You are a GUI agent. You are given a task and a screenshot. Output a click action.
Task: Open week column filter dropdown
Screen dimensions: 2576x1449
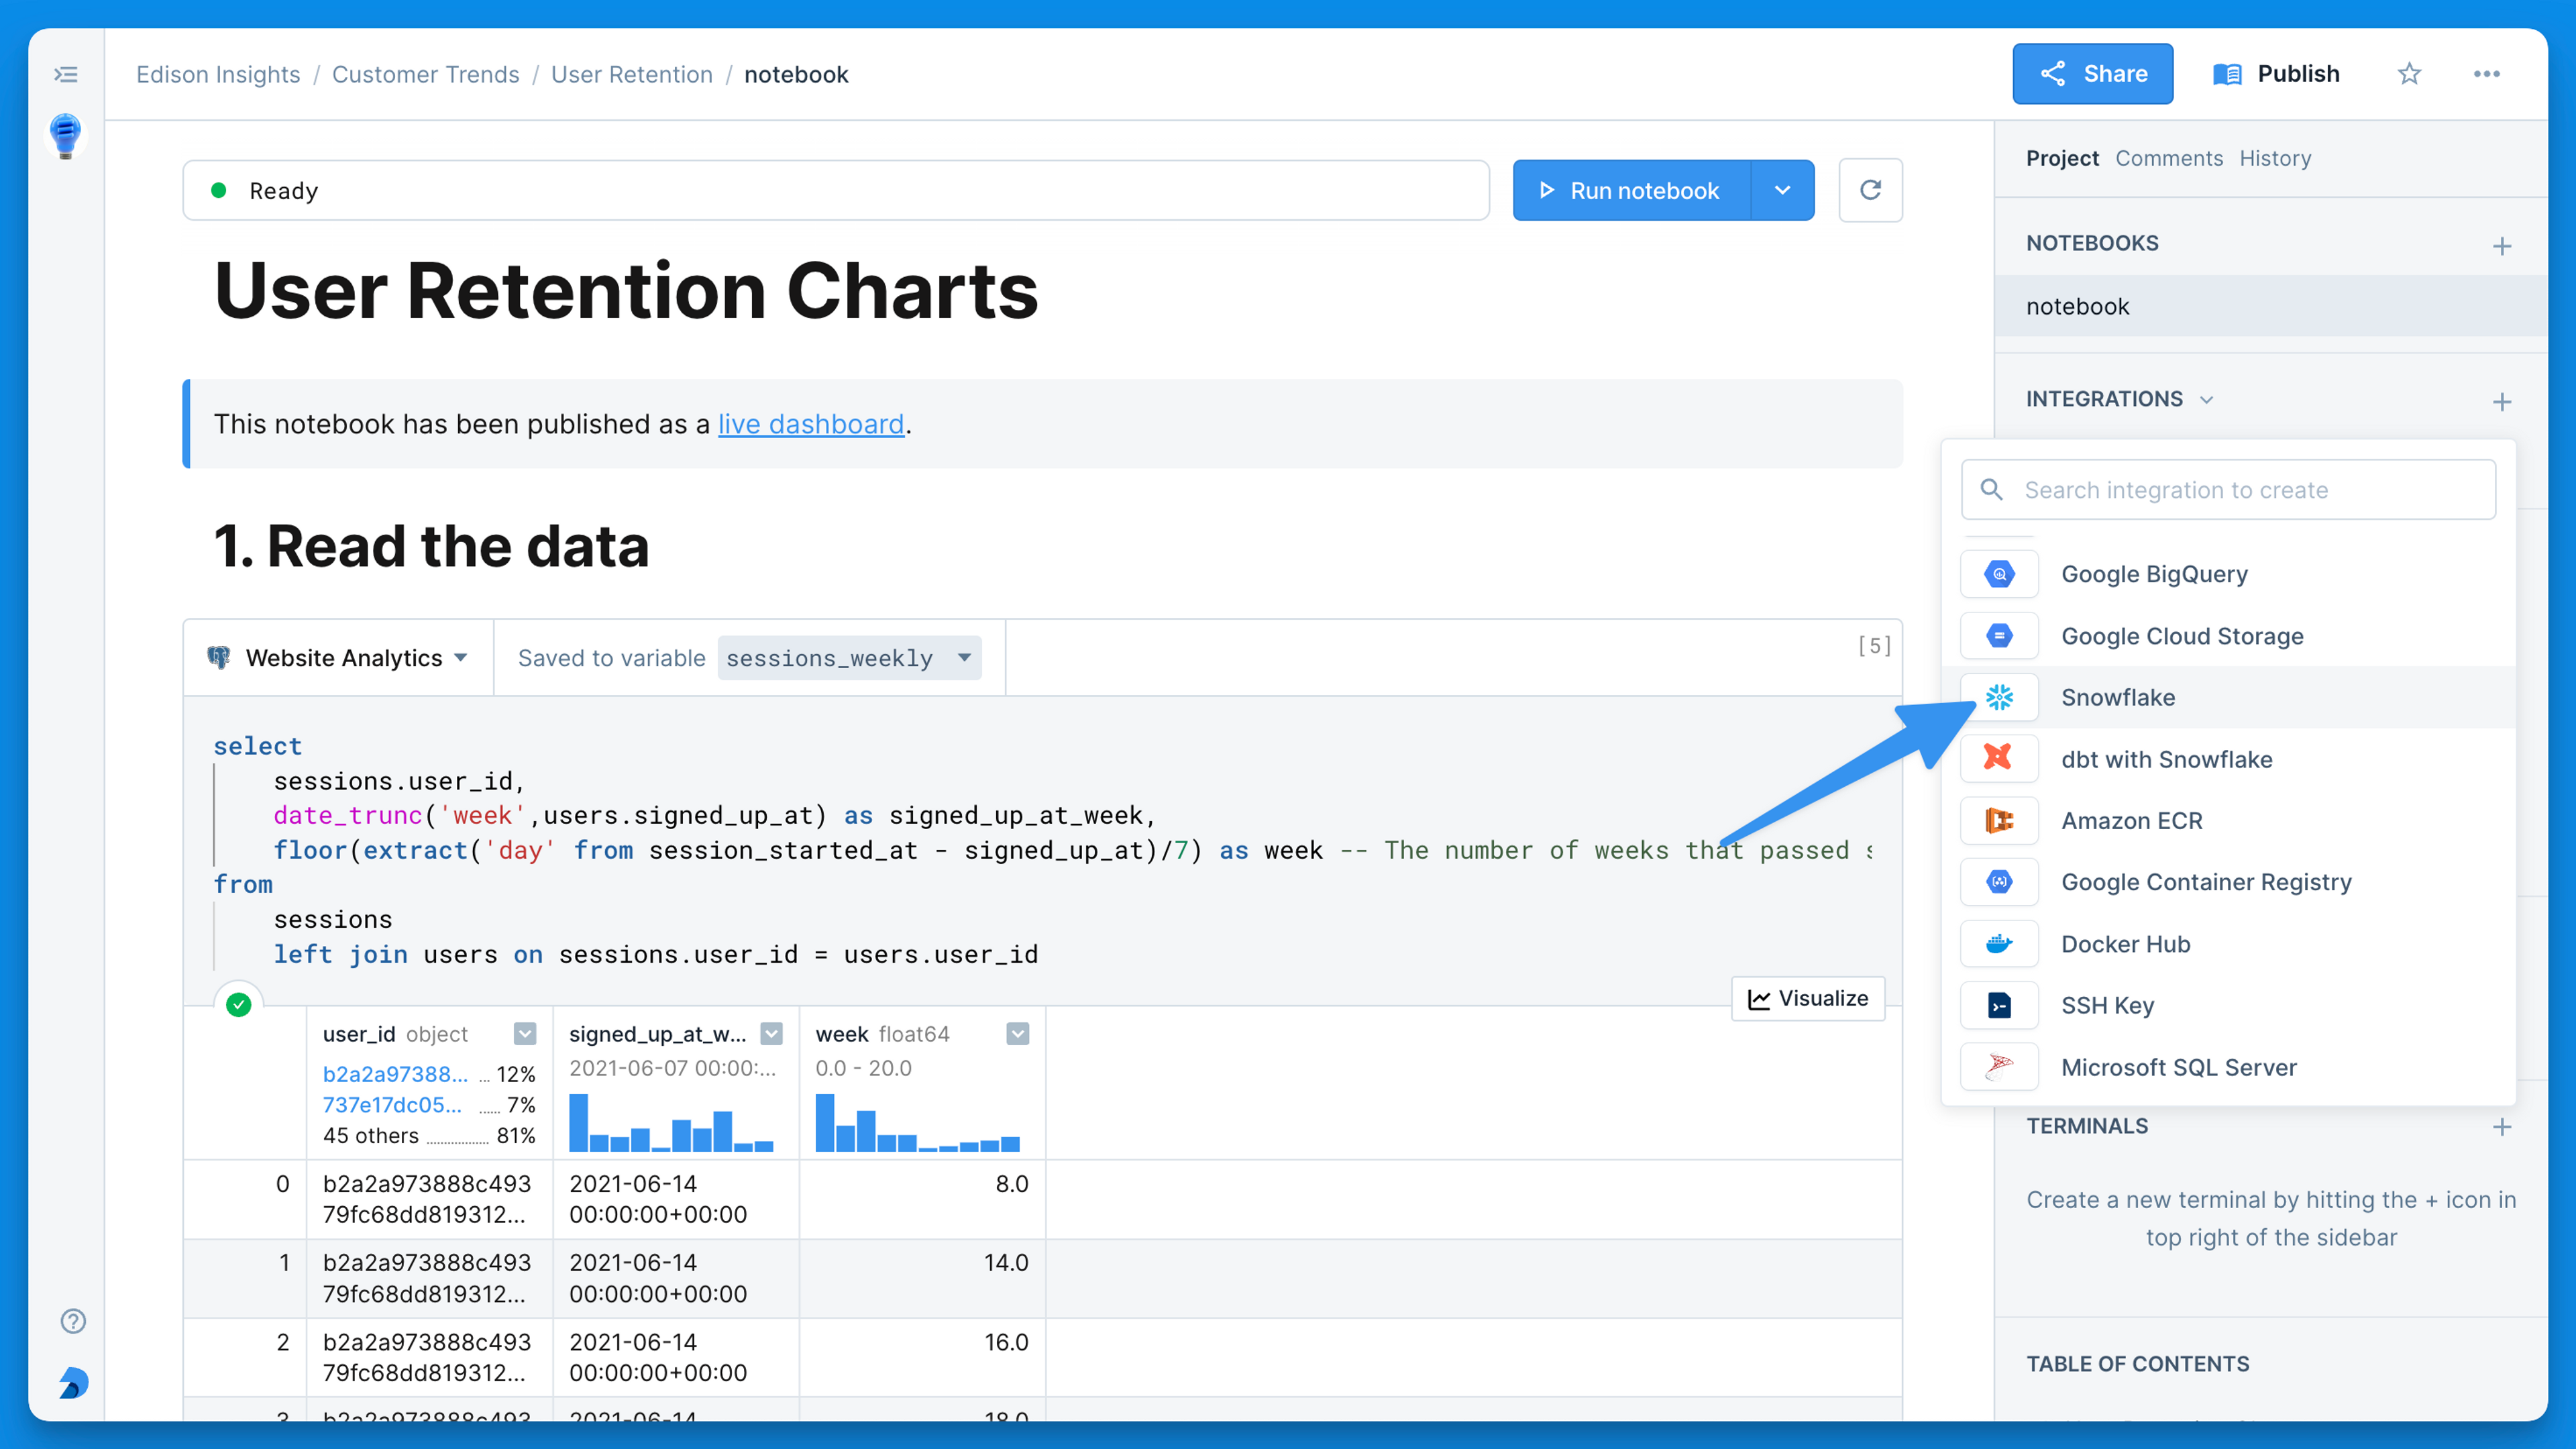coord(1017,1033)
